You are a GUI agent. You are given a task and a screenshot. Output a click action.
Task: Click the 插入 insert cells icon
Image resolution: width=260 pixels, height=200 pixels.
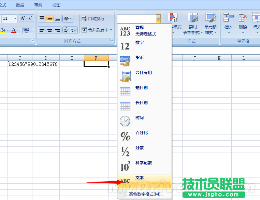pos(229,17)
